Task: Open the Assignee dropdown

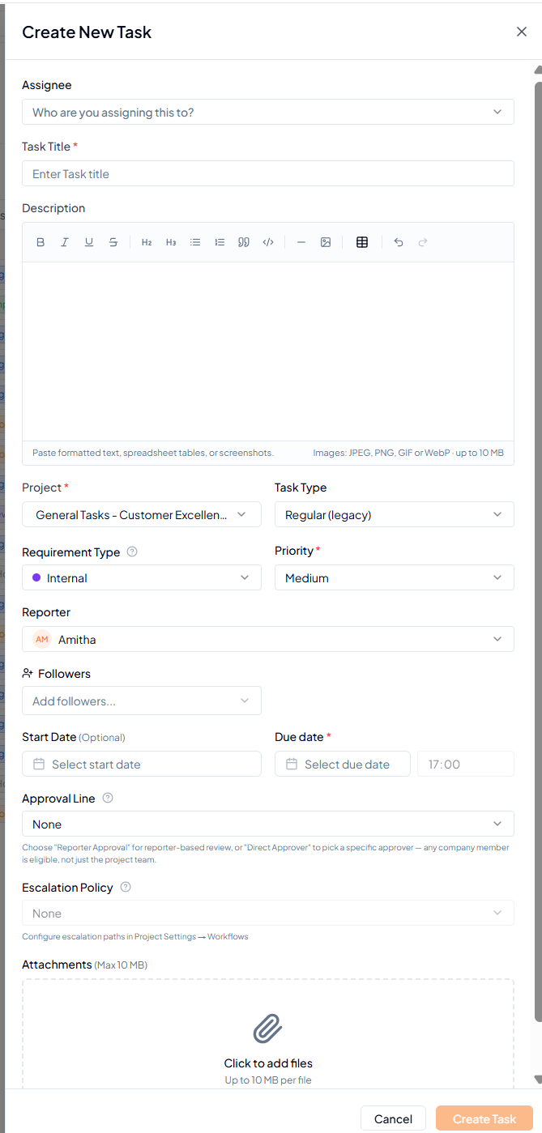Action: click(268, 112)
